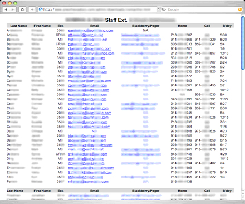Open the email link in the 8/28 birthday row

pos(86,58)
